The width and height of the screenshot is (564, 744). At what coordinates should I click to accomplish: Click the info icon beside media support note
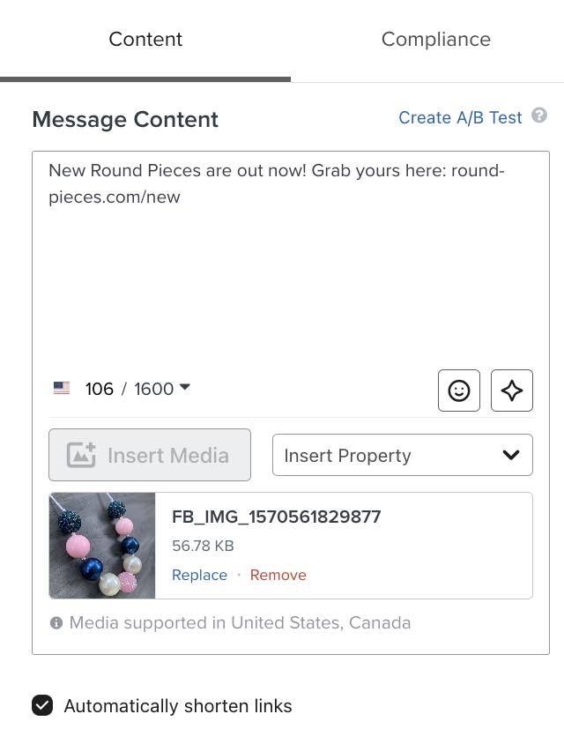pyautogui.click(x=56, y=622)
